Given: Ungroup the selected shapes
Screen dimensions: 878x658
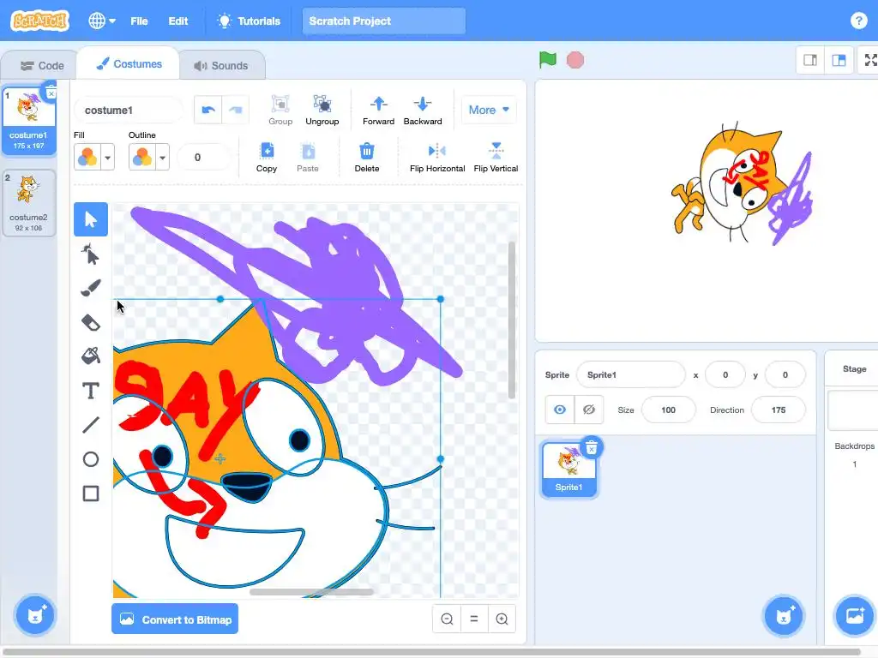Looking at the screenshot, I should [x=322, y=111].
